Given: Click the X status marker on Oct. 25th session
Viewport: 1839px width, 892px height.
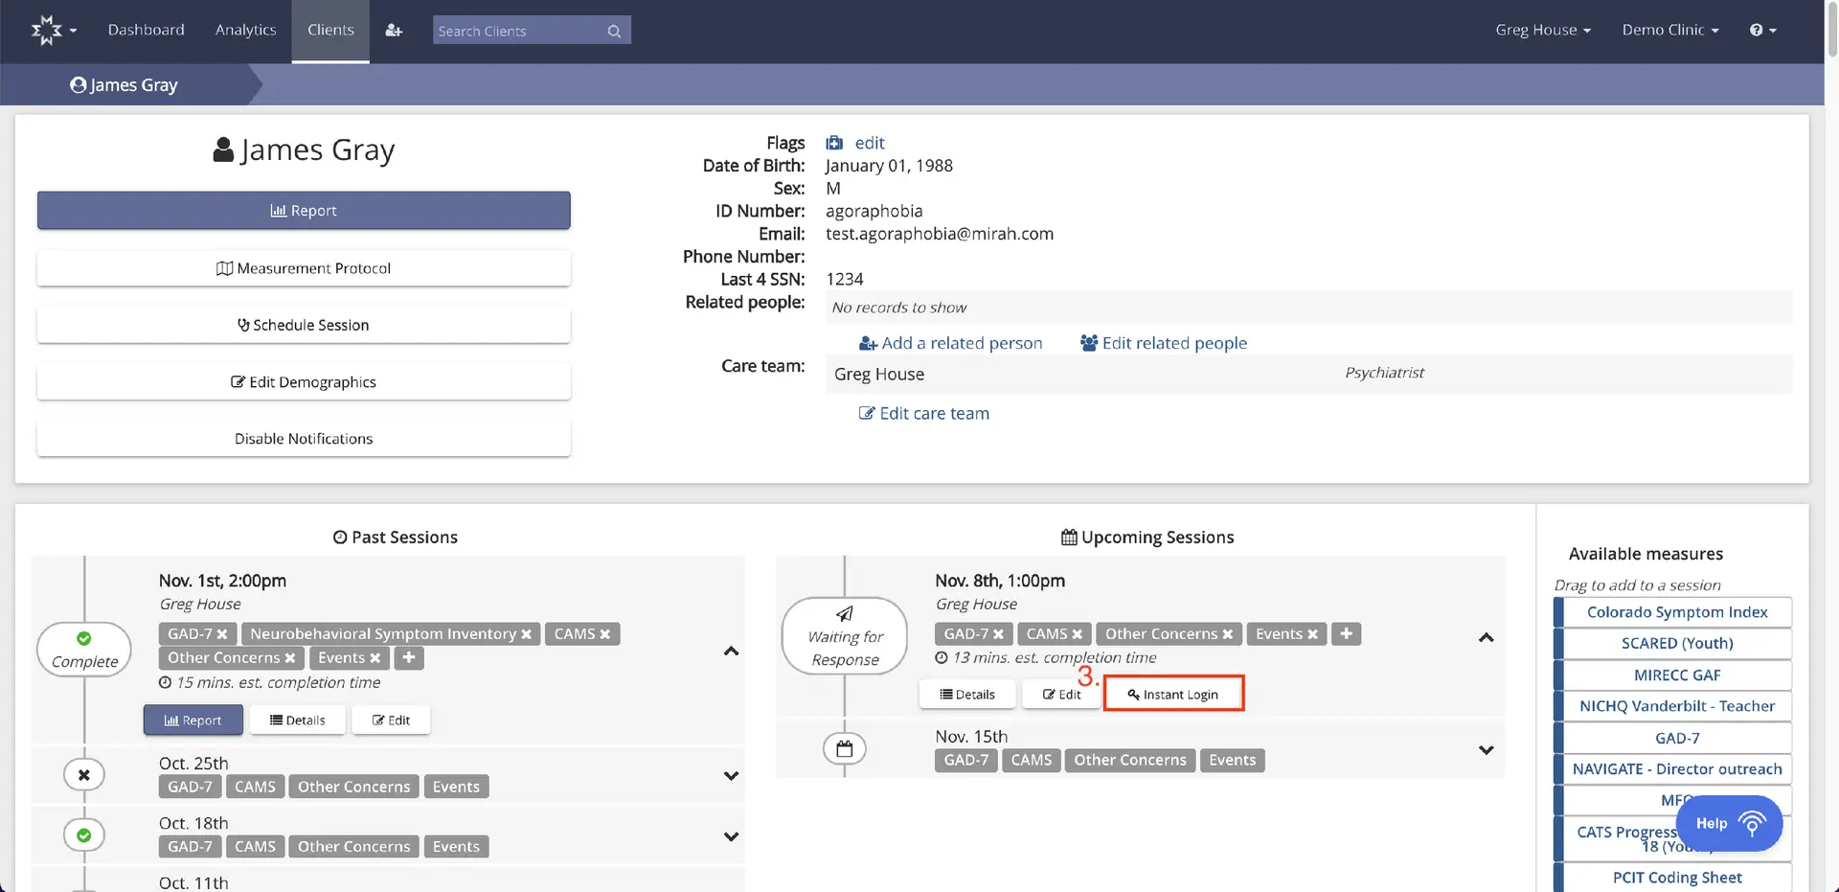Looking at the screenshot, I should pos(83,774).
